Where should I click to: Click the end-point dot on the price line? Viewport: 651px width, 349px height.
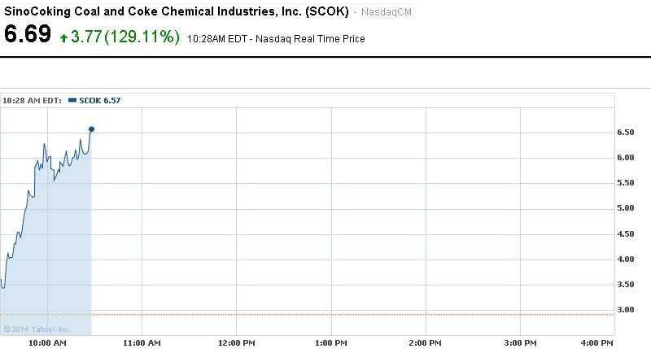click(91, 129)
